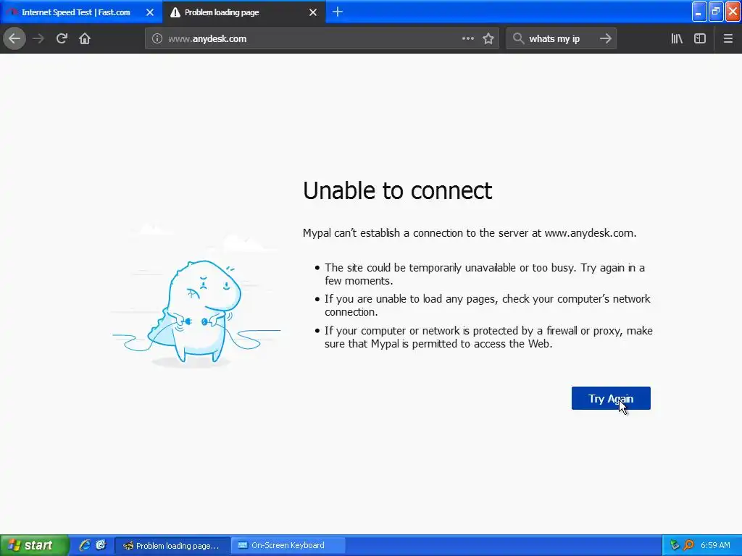Bookmark this page with the star

tap(488, 39)
